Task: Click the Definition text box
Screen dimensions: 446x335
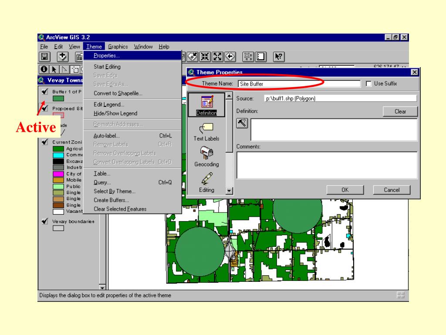Action: tap(334, 130)
